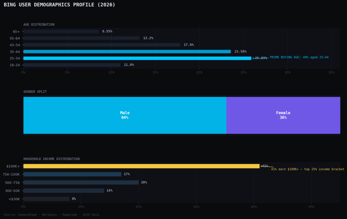Click the '11.0%' value label

(x=129, y=65)
